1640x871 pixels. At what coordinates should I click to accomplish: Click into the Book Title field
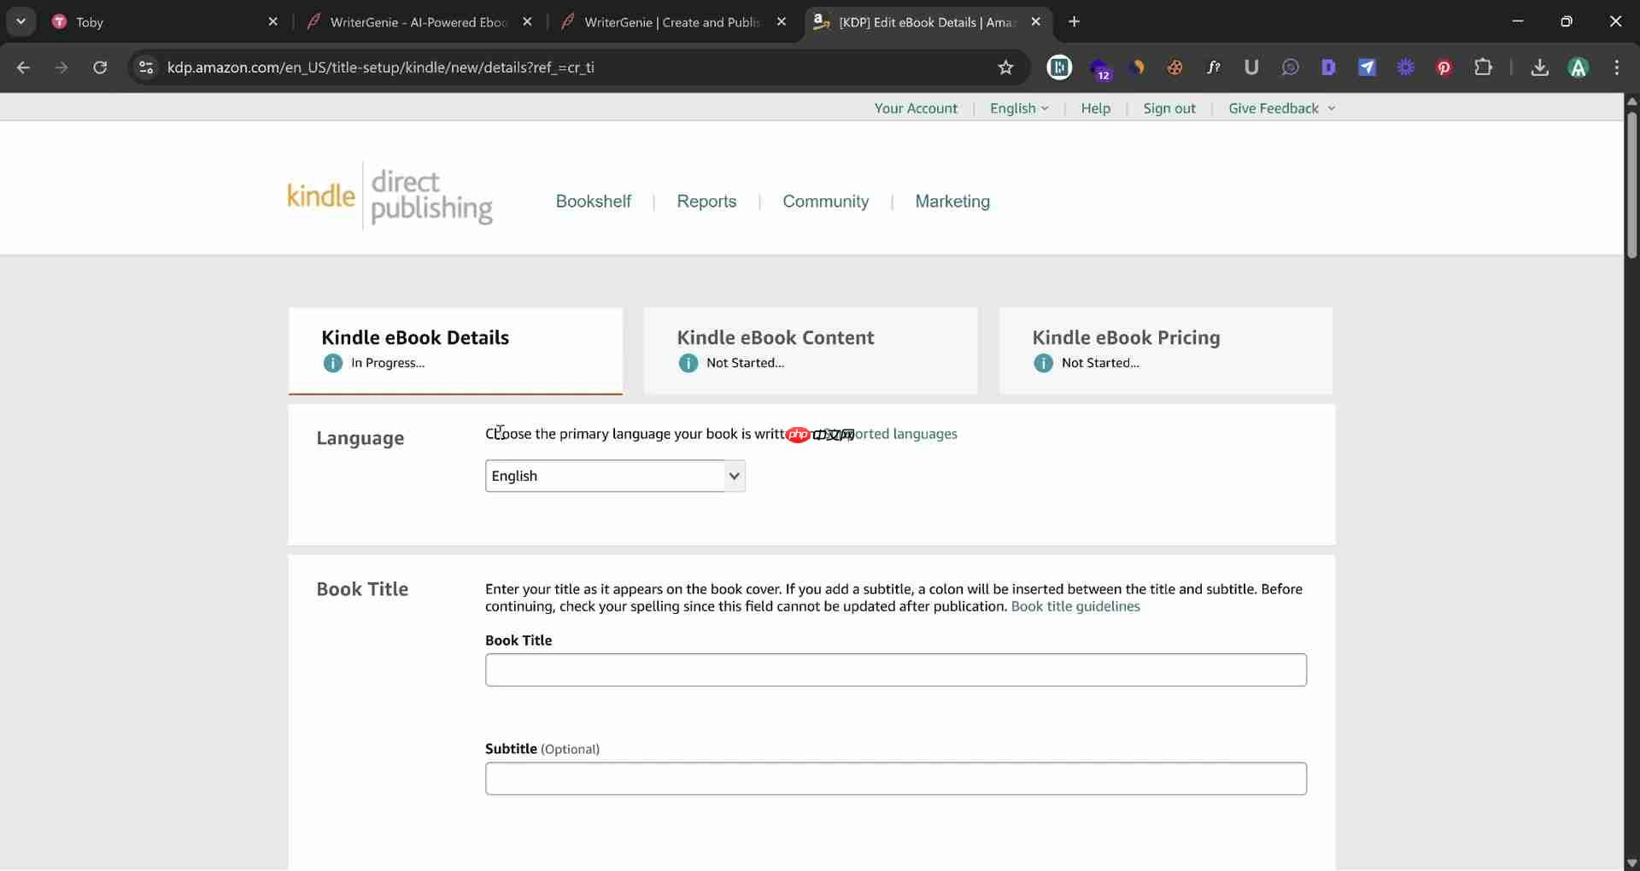point(895,669)
